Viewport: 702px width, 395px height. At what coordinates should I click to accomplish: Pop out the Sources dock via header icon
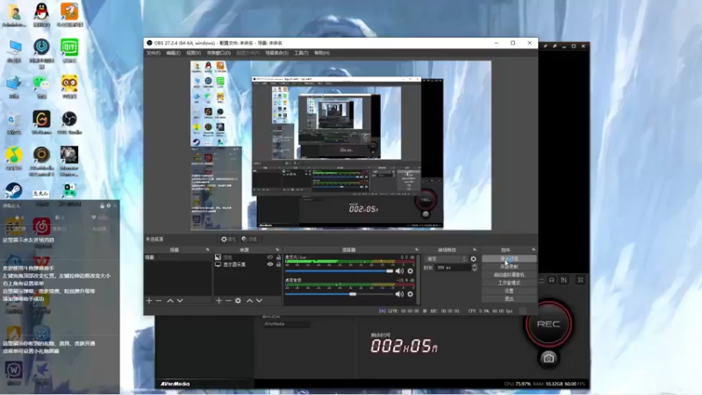click(x=277, y=249)
